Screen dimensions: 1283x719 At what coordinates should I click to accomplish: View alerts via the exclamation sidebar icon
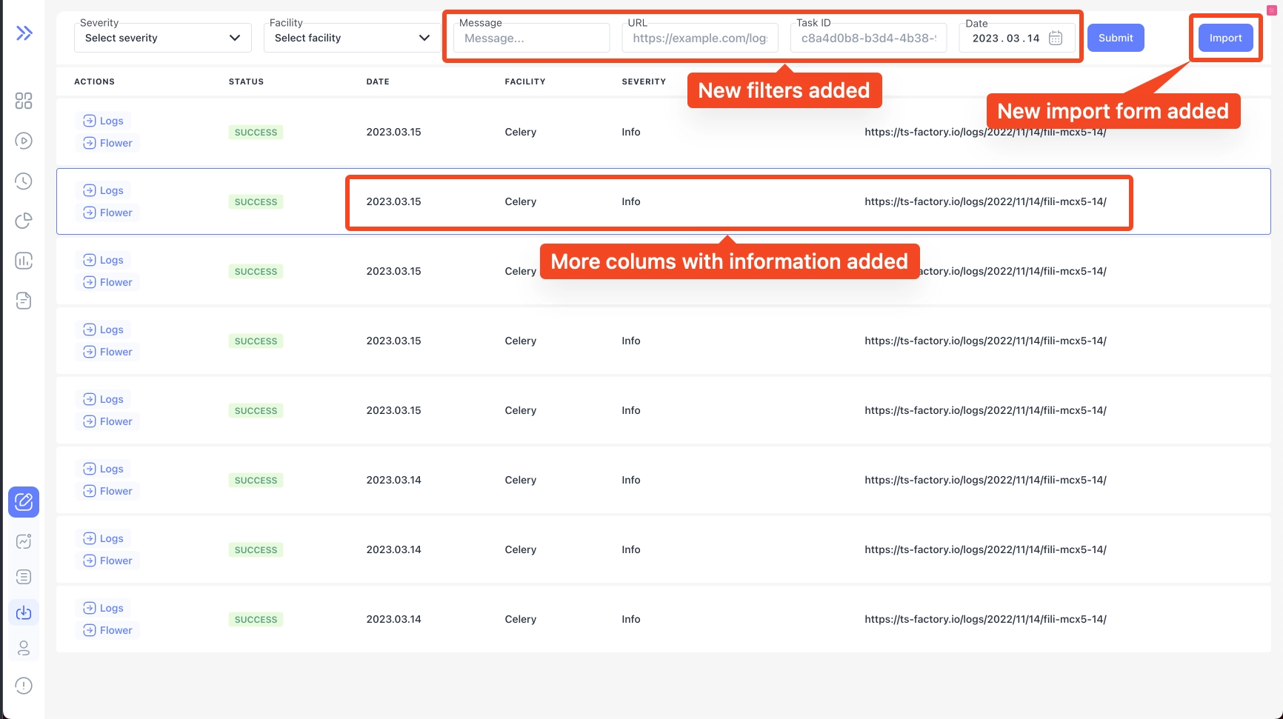(x=24, y=685)
